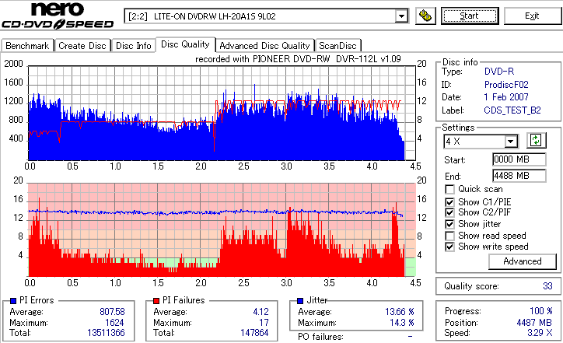Image resolution: width=563 pixels, height=343 pixels.
Task: Click PI Failures average 4.12
Action: 261,312
